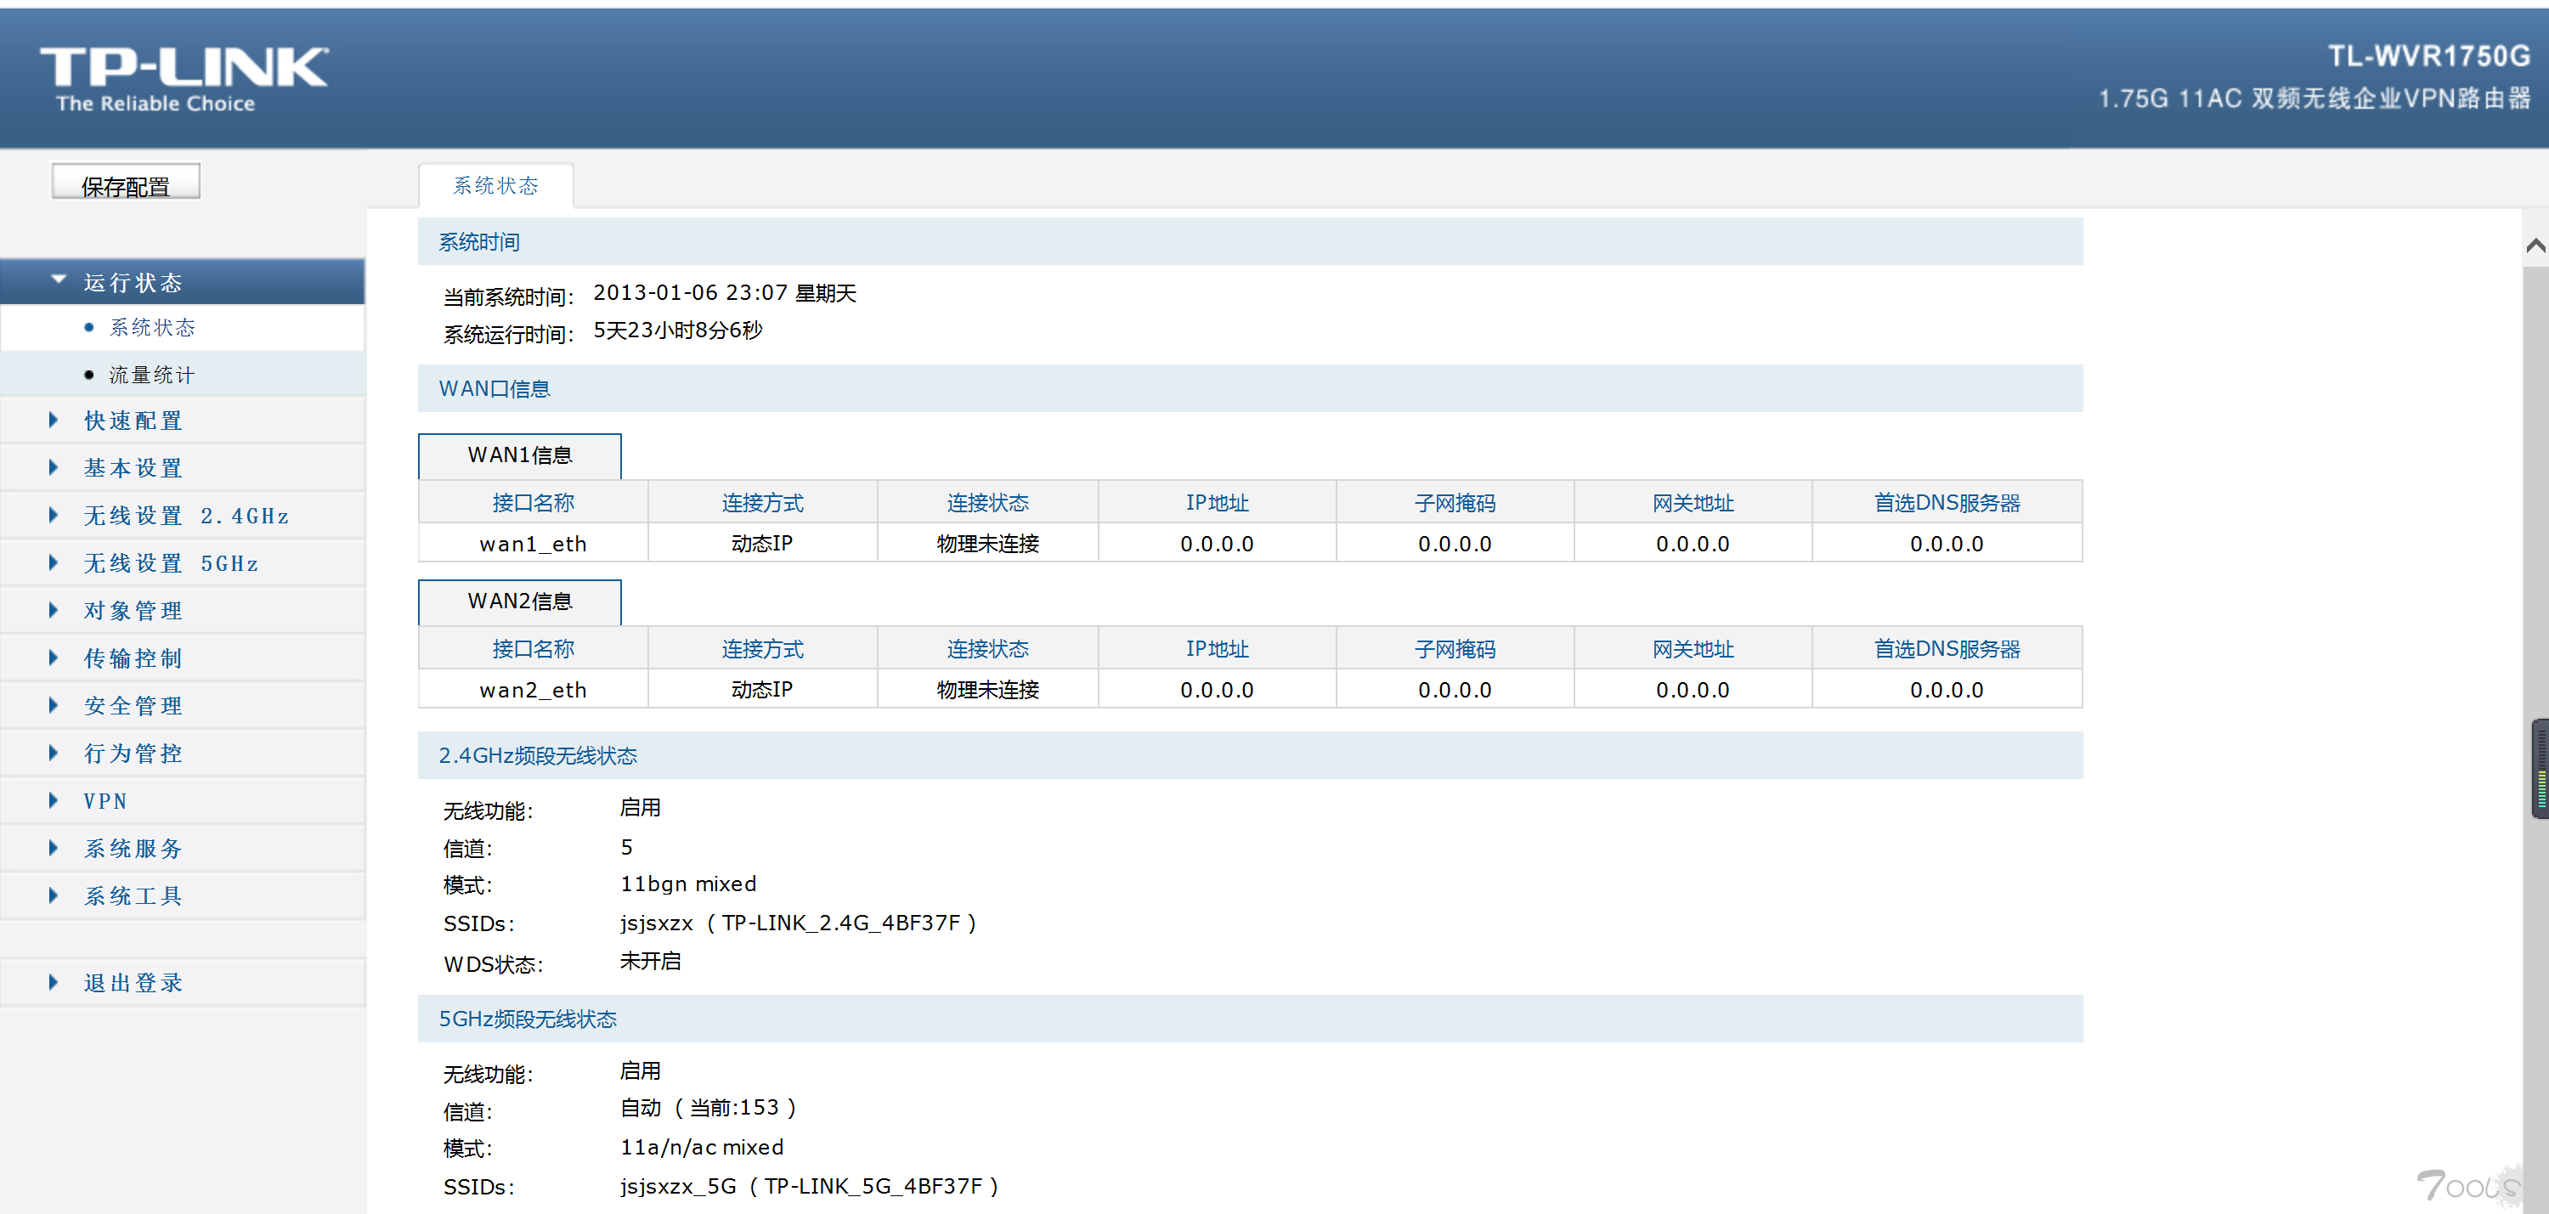
Task: Open the VPN menu label
Action: [x=106, y=800]
